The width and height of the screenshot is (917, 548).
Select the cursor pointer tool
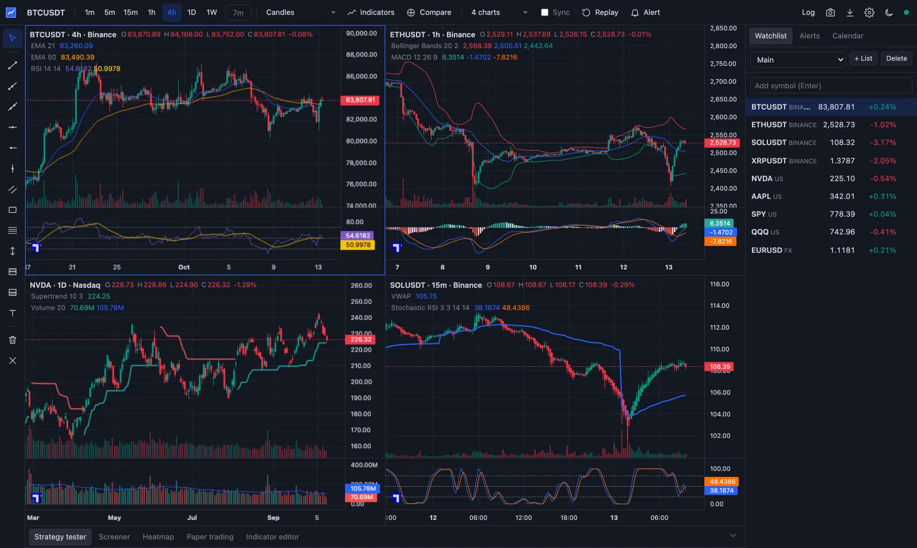pyautogui.click(x=13, y=38)
